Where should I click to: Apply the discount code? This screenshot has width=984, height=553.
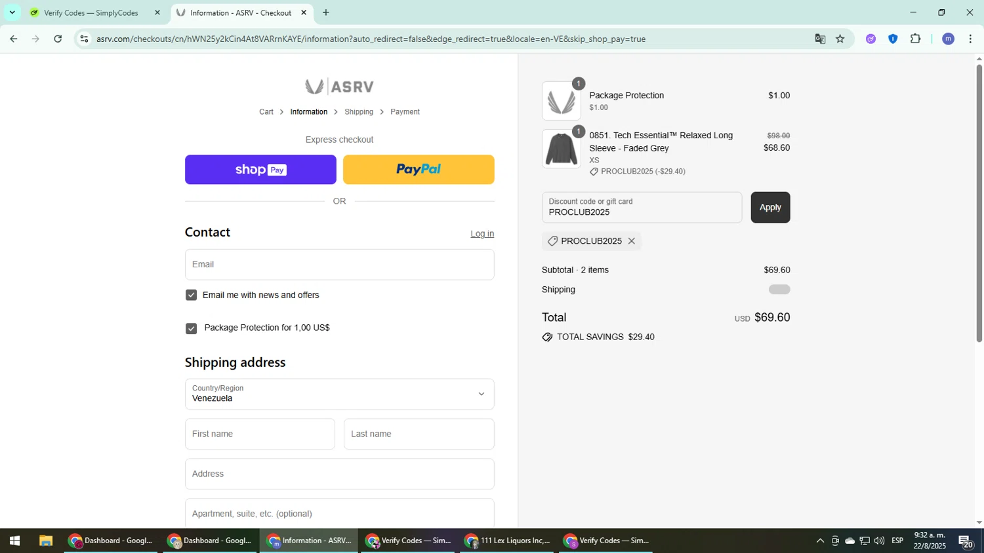(x=770, y=207)
